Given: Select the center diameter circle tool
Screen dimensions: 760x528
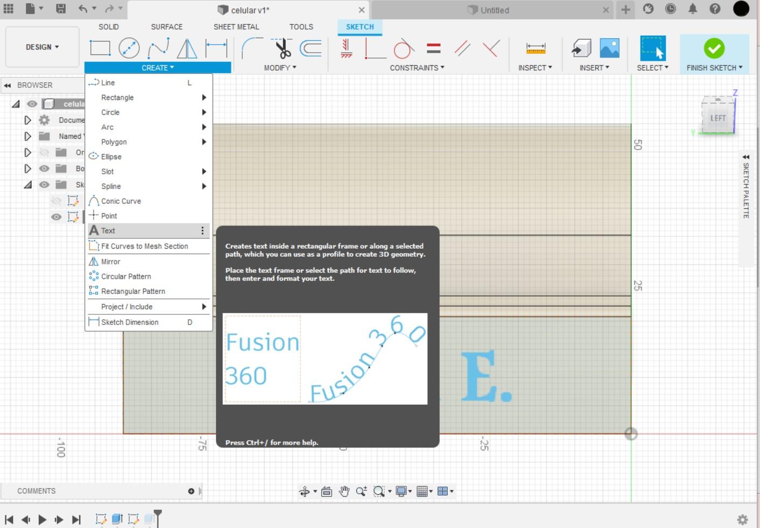Looking at the screenshot, I should point(129,48).
